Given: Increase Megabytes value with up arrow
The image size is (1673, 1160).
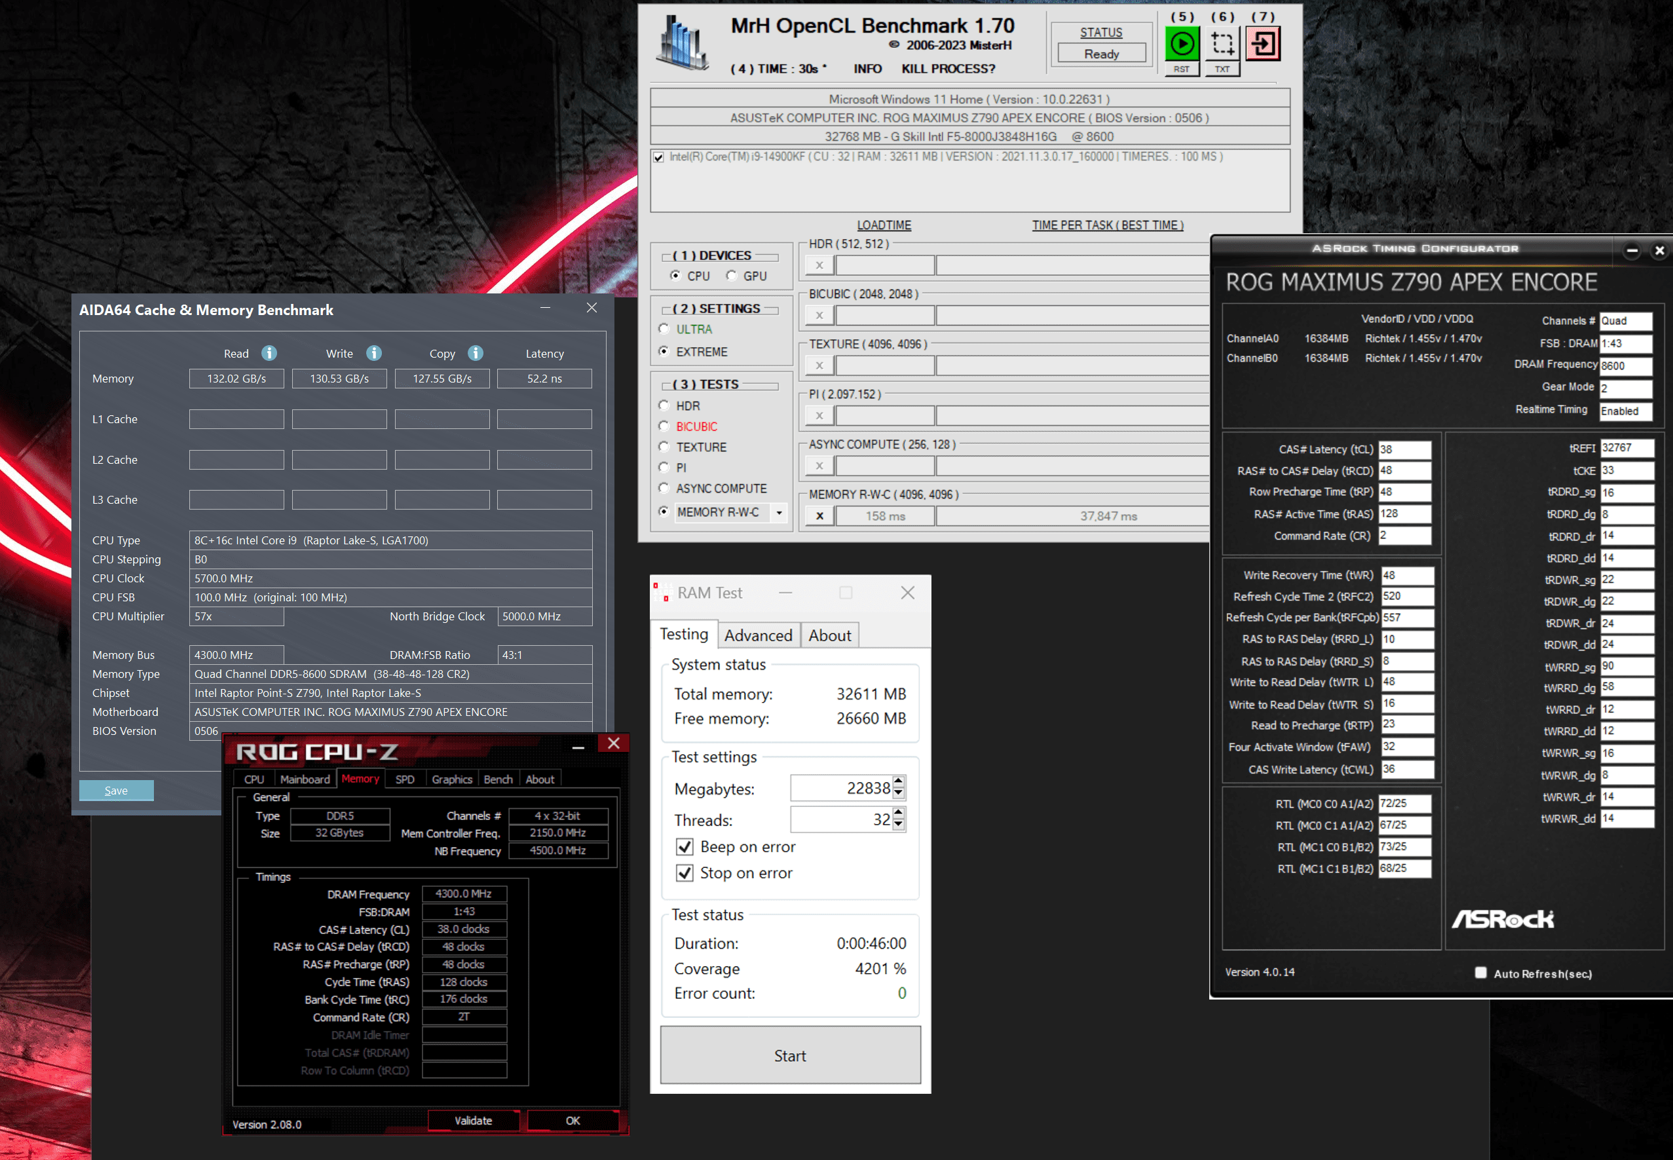Looking at the screenshot, I should pos(899,782).
